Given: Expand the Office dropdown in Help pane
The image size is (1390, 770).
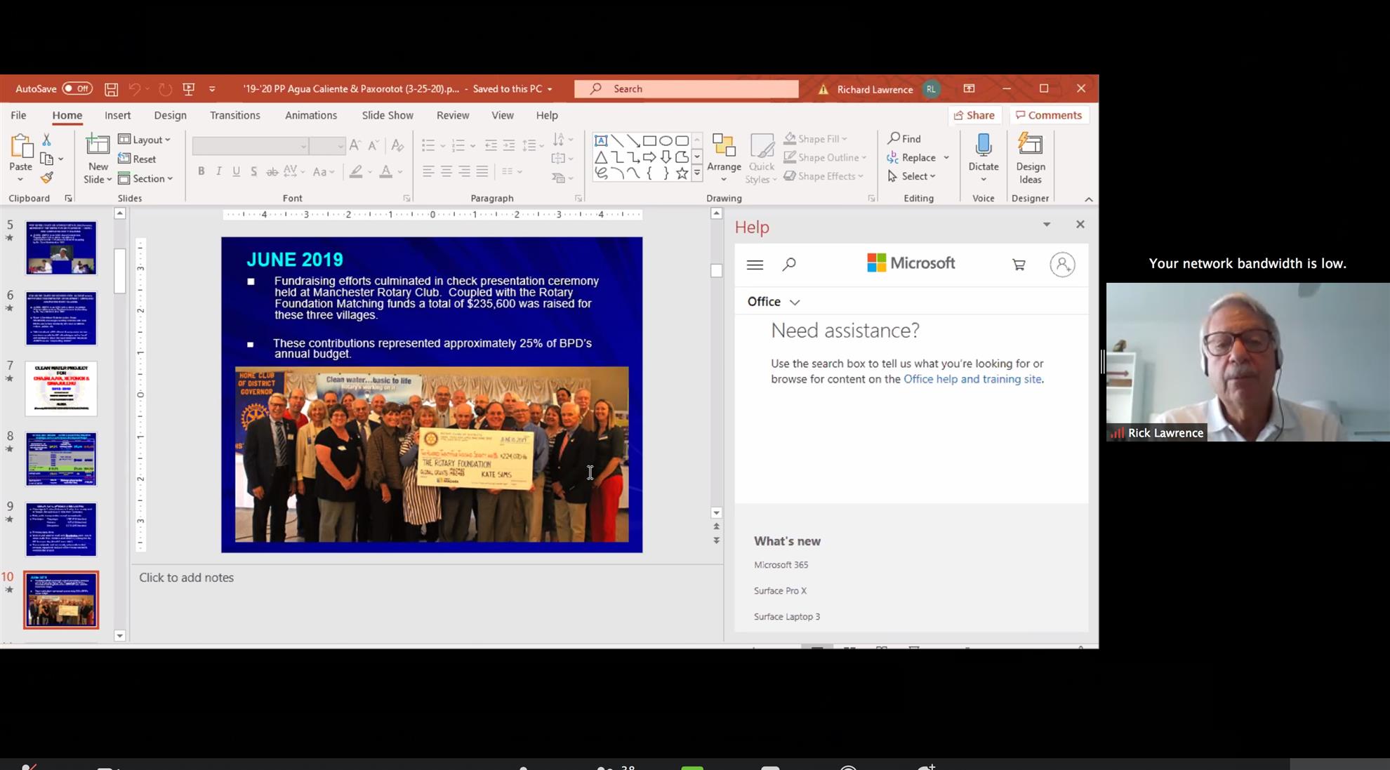Looking at the screenshot, I should pos(774,302).
